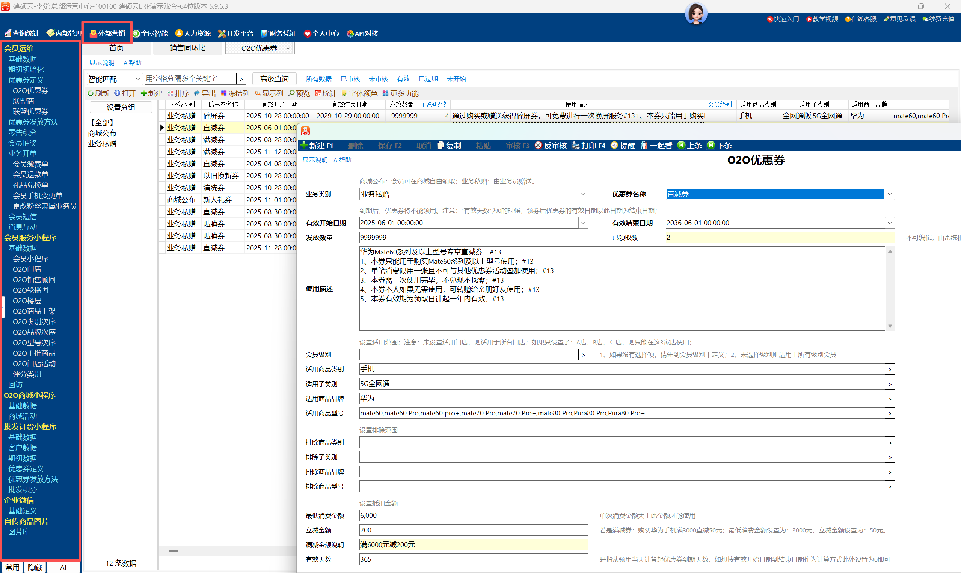Expand the 智能匹配 search mode combo box

pyautogui.click(x=137, y=79)
